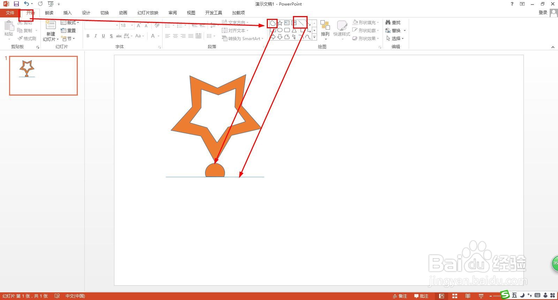Choose the rounded rectangle shape
The image size is (558, 300).
click(287, 30)
